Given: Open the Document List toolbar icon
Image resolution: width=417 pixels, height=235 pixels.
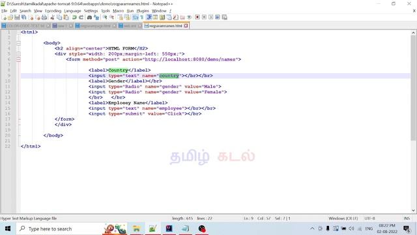Looking at the screenshot, I should [169, 18].
